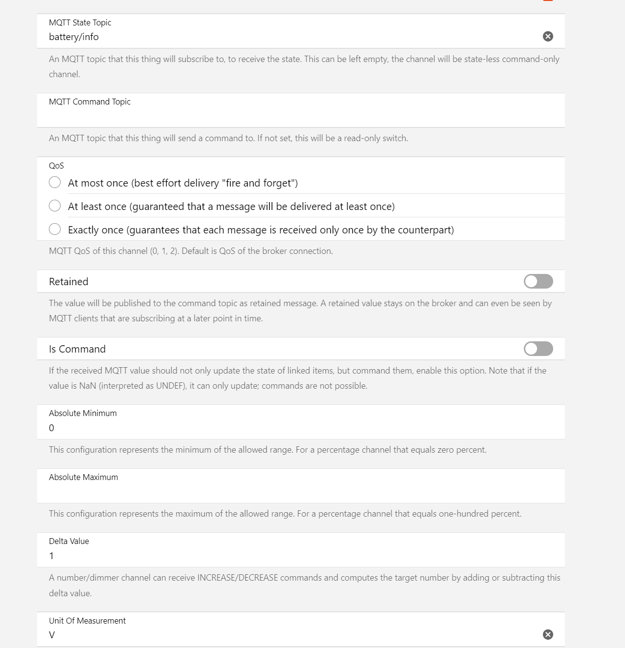The height and width of the screenshot is (648, 625).
Task: Click the 'Is Command' row label
Action: [x=77, y=349]
